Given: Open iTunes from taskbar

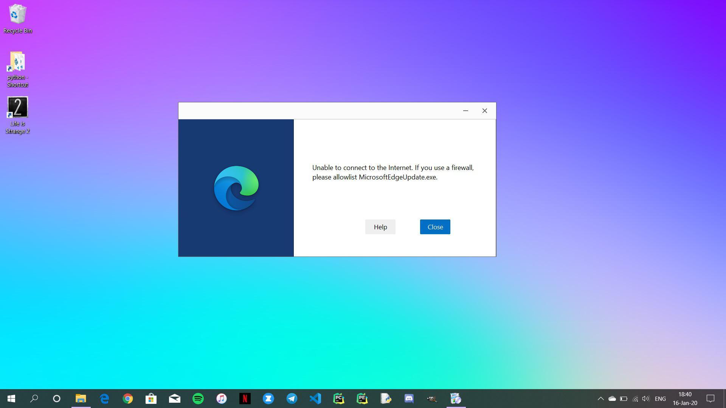Looking at the screenshot, I should (222, 399).
